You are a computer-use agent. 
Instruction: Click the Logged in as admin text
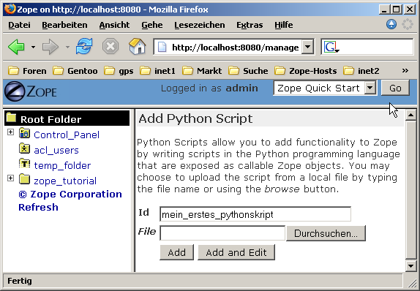(209, 88)
